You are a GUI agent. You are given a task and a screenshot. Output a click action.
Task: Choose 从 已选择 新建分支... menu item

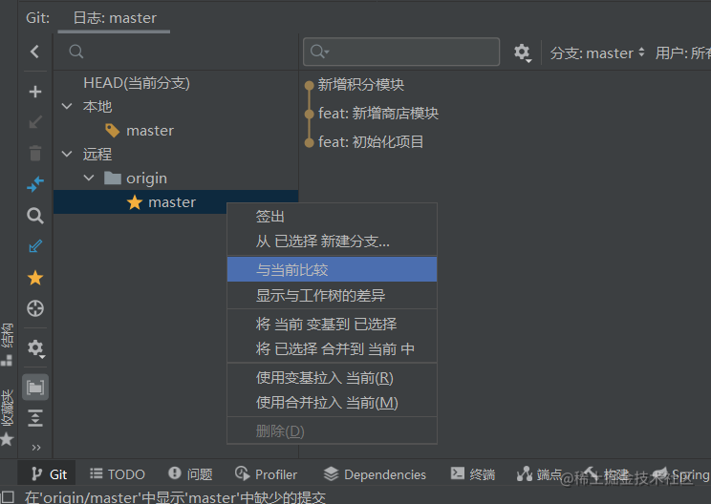tap(332, 241)
